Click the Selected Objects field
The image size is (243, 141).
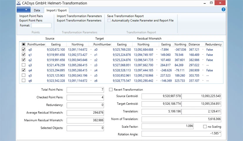pos(85,128)
